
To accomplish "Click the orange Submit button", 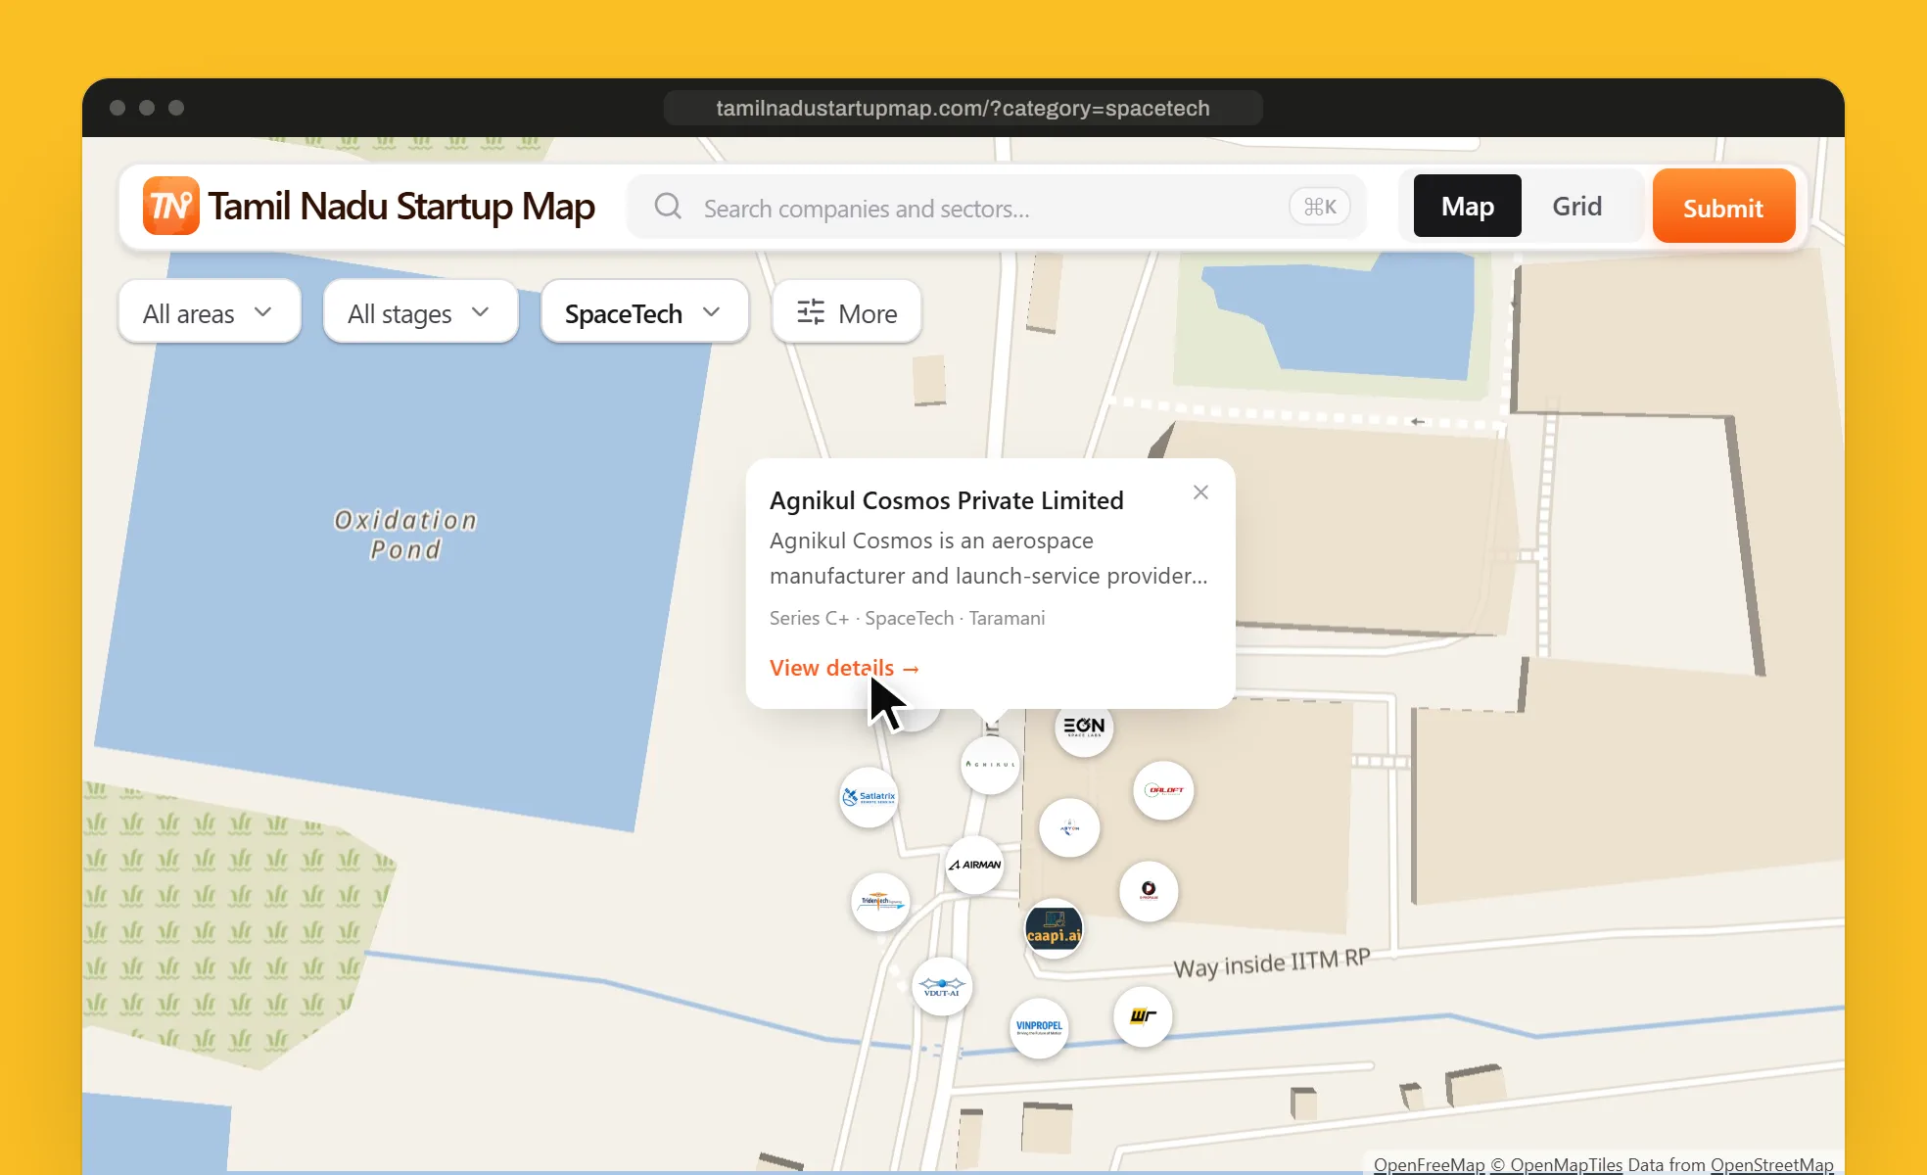I will pos(1723,207).
